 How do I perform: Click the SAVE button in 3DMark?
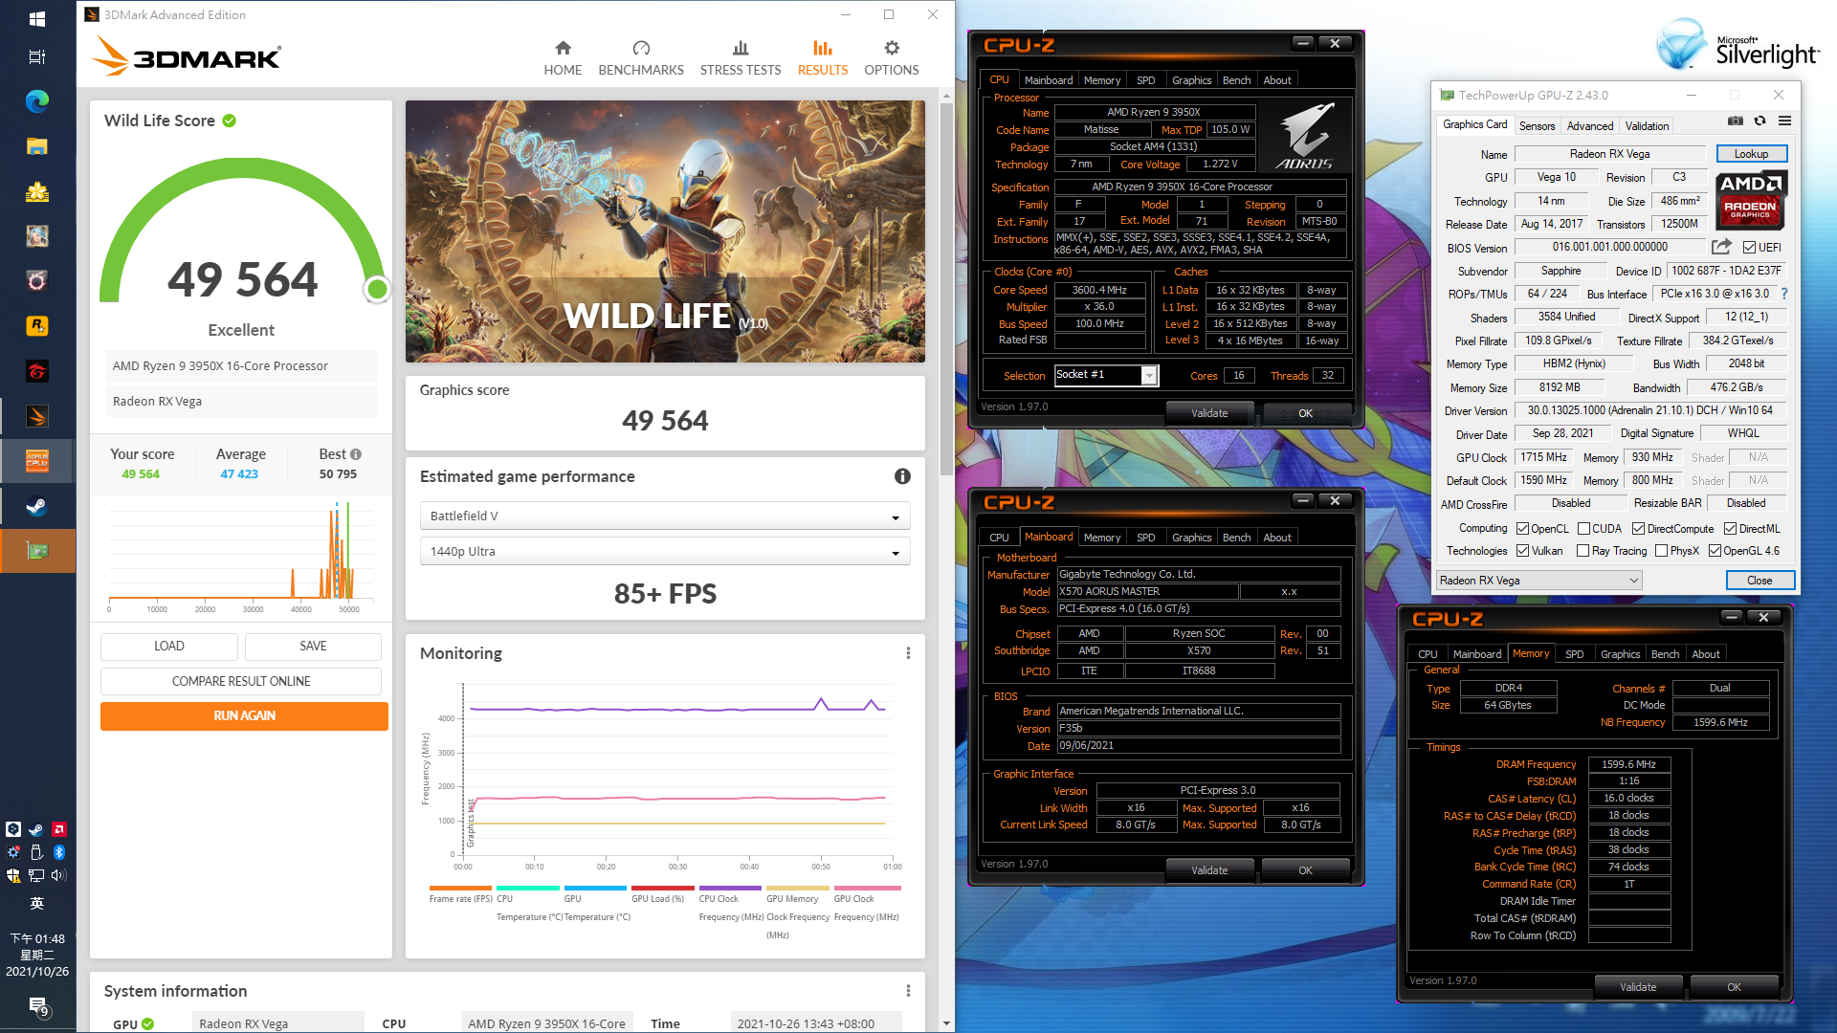[x=313, y=647]
